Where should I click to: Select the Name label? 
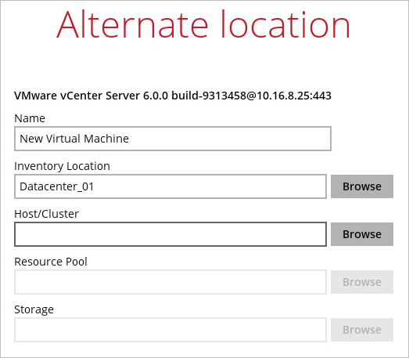(30, 118)
